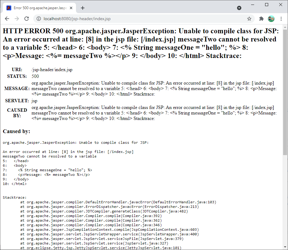The height and width of the screenshot is (250, 288).
Task: Toggle the bookmark star for this page
Action: 249,19
